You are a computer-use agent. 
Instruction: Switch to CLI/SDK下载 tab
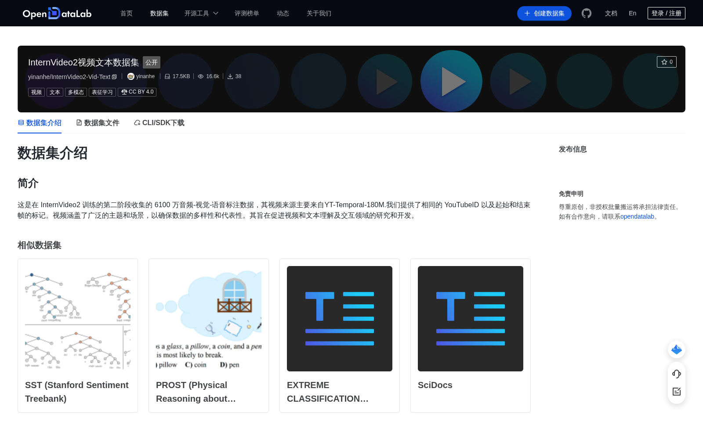159,123
